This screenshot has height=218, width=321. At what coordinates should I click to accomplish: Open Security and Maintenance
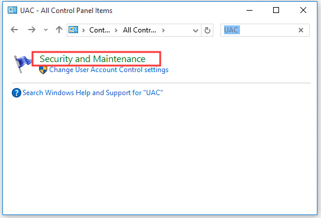click(93, 59)
